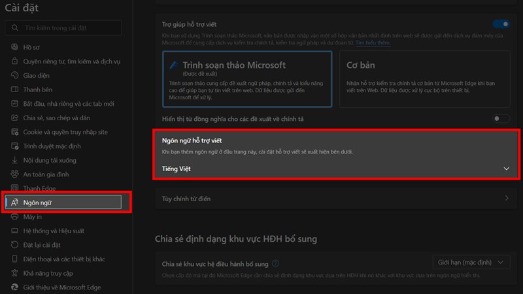Select Ngôn ngữ in the sidebar
This screenshot has width=523, height=294.
coord(63,203)
